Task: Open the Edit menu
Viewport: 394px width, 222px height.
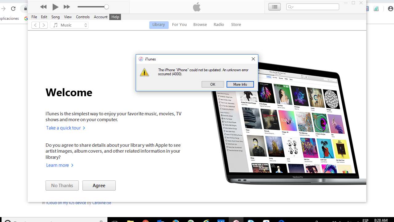Action: pyautogui.click(x=44, y=17)
